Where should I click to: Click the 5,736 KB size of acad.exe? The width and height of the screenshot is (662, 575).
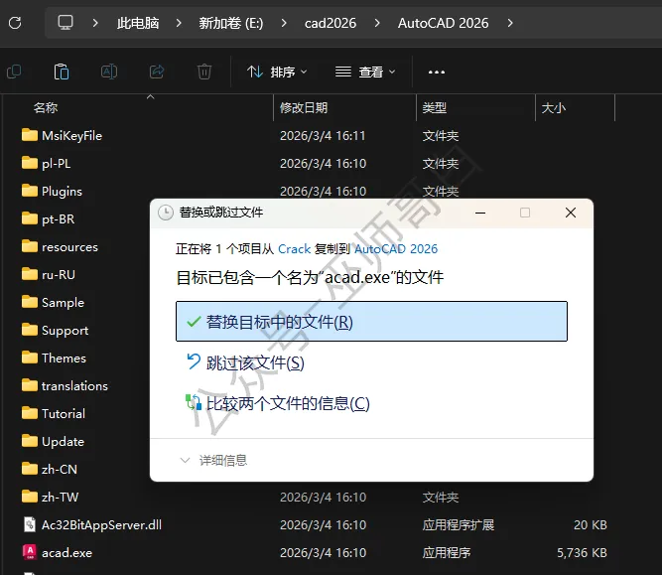click(x=582, y=552)
